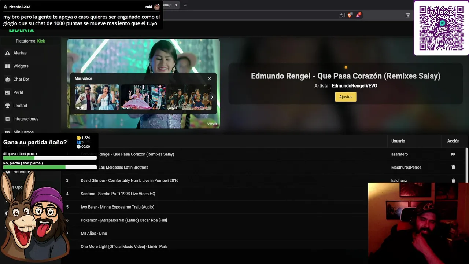Click the EdmundoRengelVEVO artist name
Viewport: 469px width, 264px height.
pos(354,86)
